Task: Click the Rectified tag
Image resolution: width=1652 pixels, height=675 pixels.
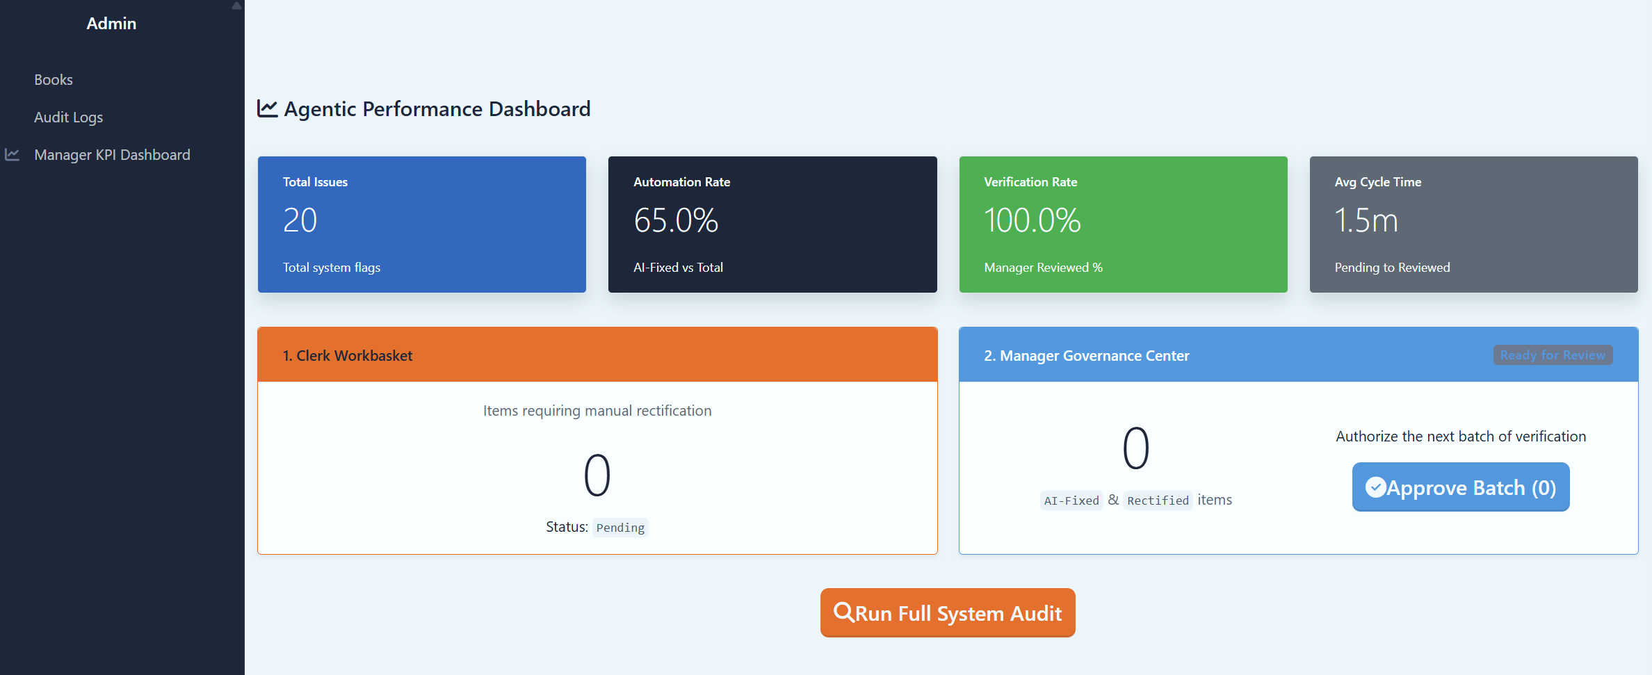Action: (1158, 501)
